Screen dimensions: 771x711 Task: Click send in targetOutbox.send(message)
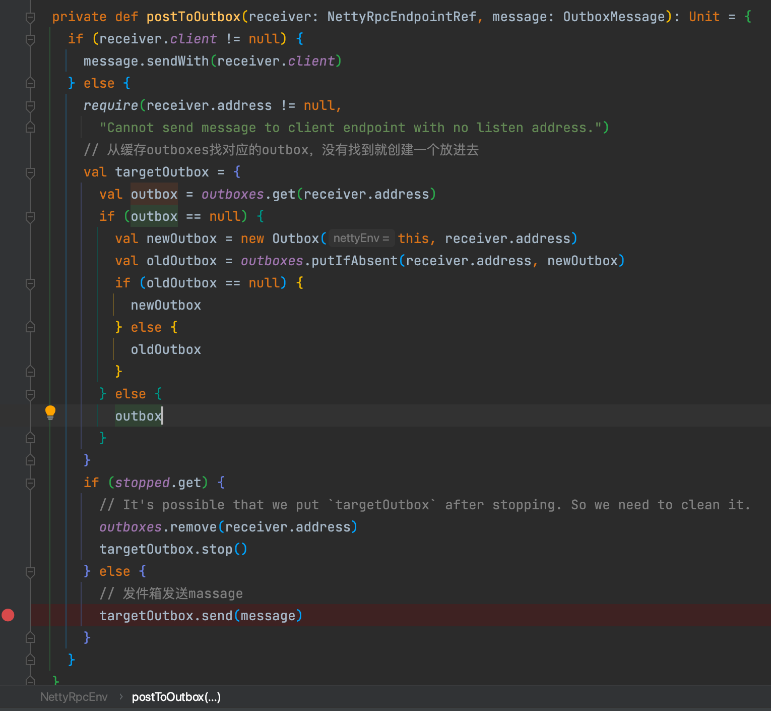point(217,616)
